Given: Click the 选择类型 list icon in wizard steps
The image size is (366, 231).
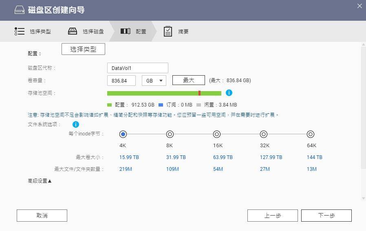Looking at the screenshot, I should pos(20,31).
